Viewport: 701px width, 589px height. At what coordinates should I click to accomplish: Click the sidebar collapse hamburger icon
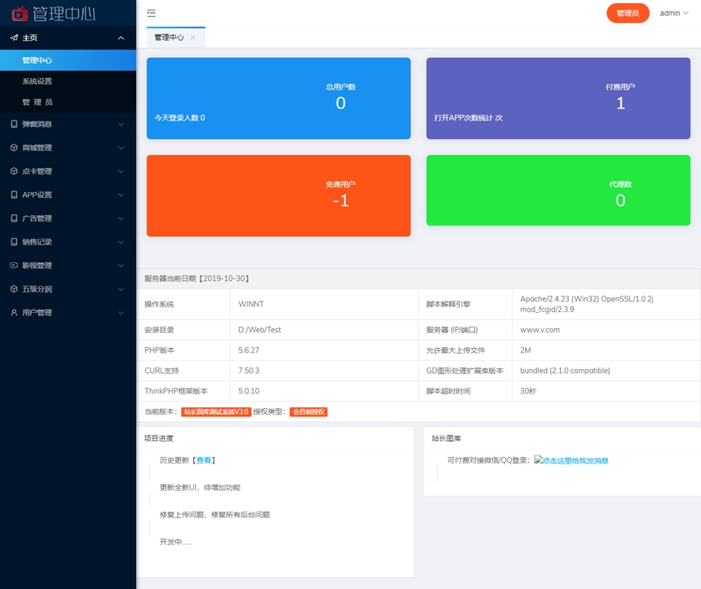[152, 13]
